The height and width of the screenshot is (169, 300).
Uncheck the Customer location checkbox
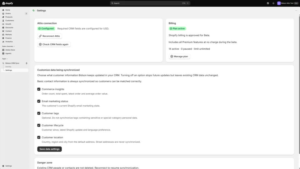tap(39, 138)
